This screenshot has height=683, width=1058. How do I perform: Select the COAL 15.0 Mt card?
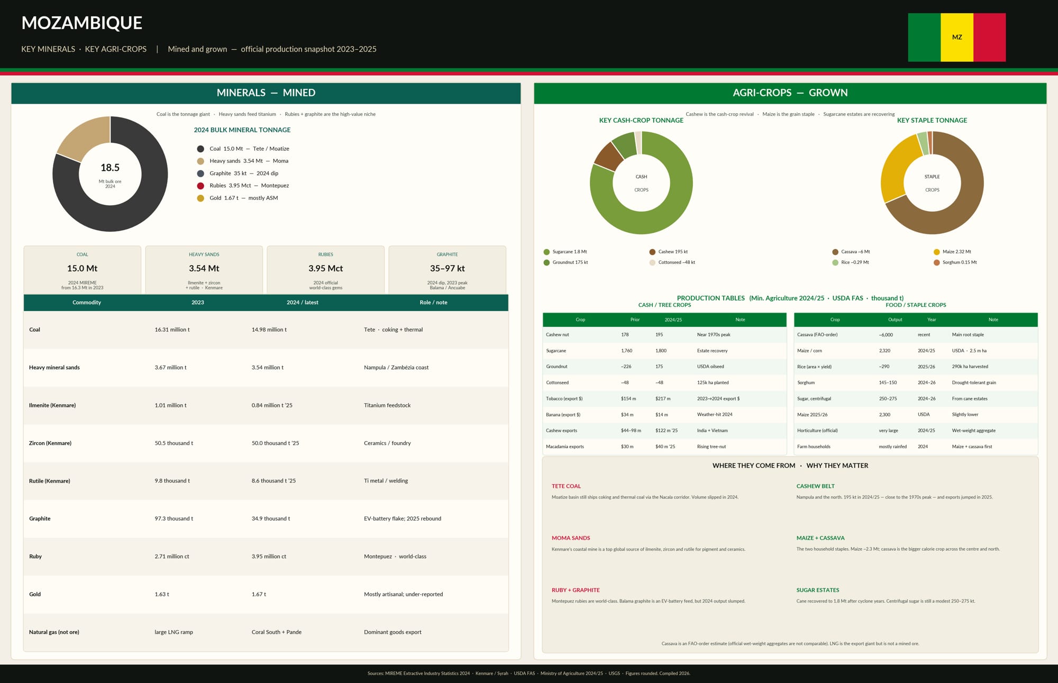(83, 270)
